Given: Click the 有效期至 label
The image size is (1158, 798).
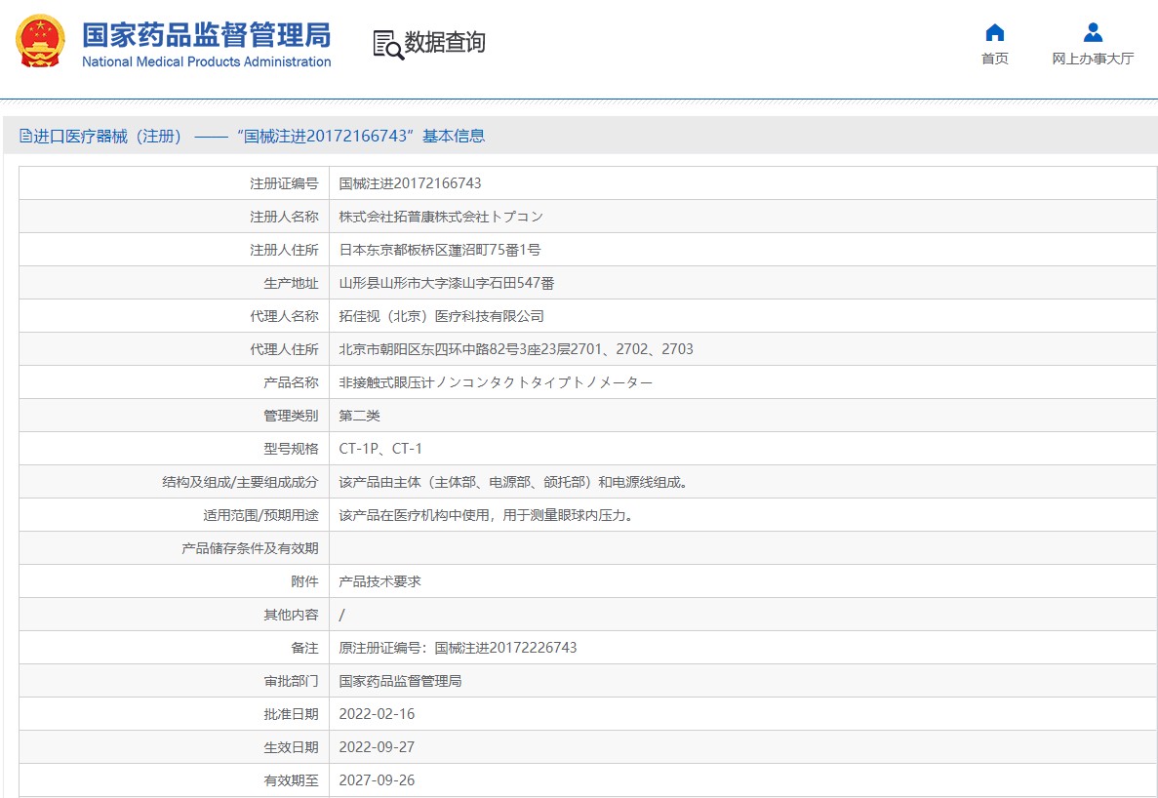Looking at the screenshot, I should coord(291,780).
